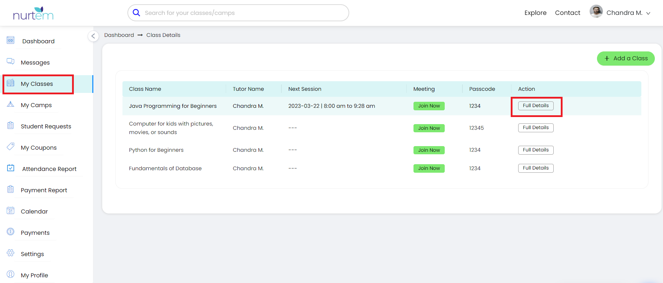Click the Messages chat bubble icon
This screenshot has width=663, height=283.
coord(11,61)
